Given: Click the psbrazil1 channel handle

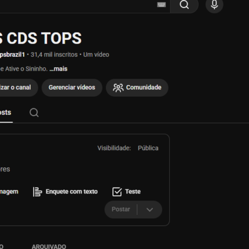Looking at the screenshot, I should (x=12, y=55).
